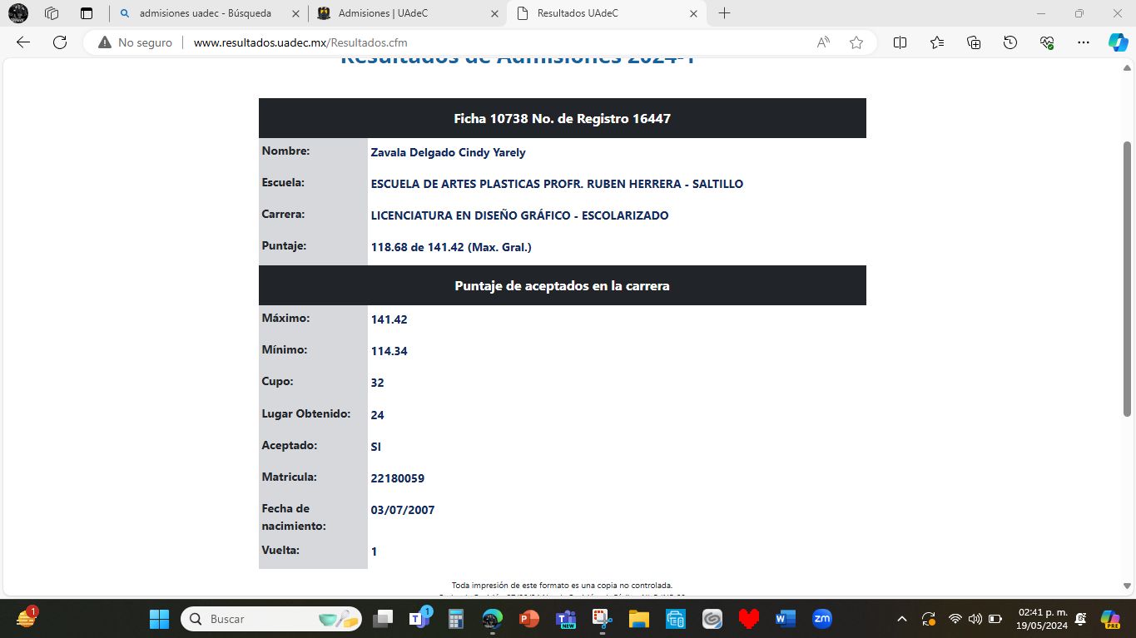Viewport: 1136px width, 638px height.
Task: Open Collections icon in toolbar
Action: 974,42
